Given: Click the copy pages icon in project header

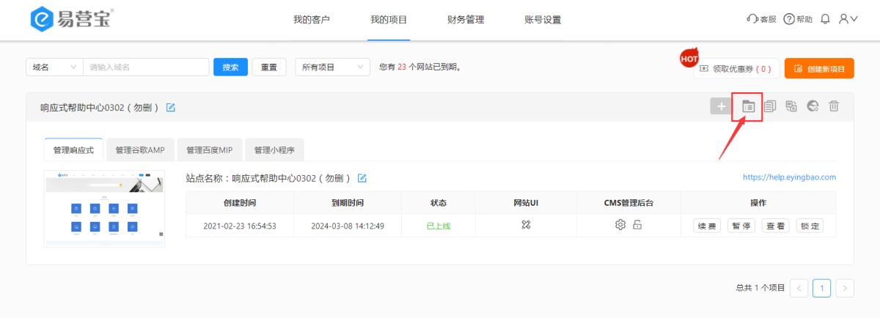Looking at the screenshot, I should tap(770, 106).
